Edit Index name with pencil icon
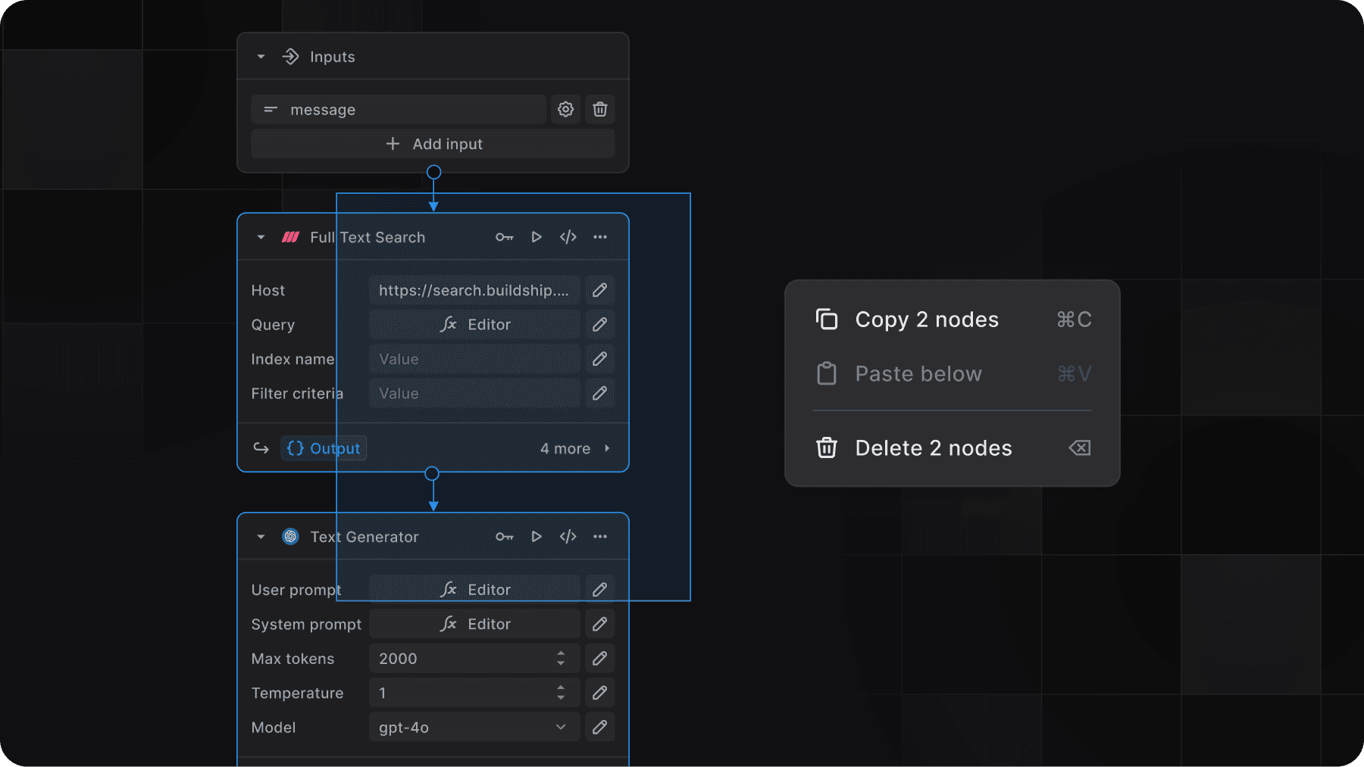This screenshot has height=767, width=1364. 600,360
